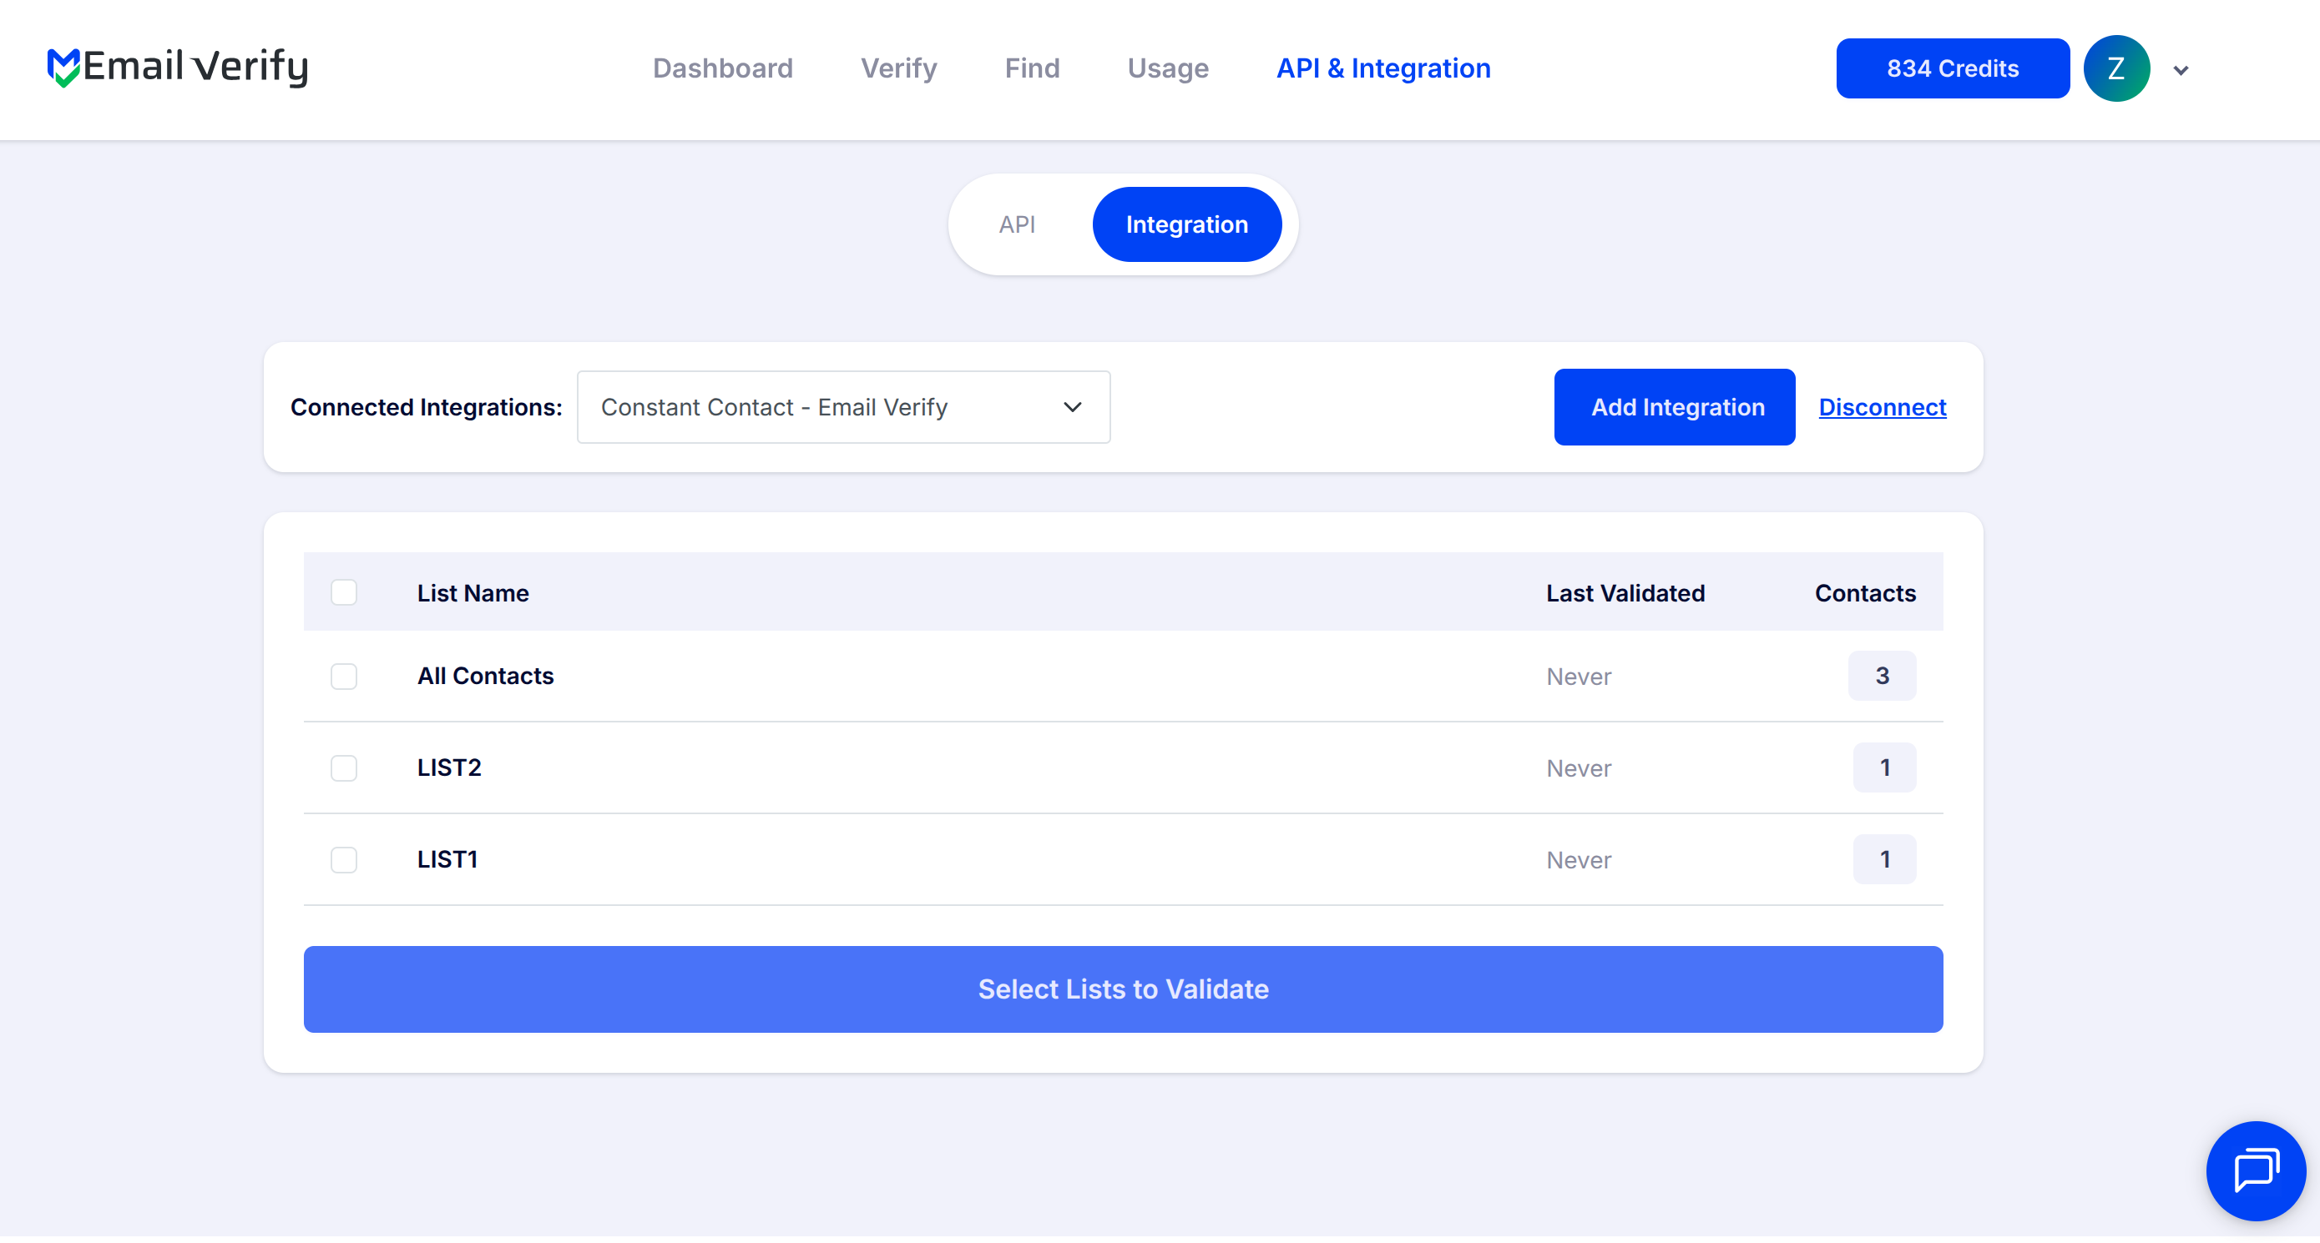
Task: Open the Usage menu item
Action: point(1167,68)
